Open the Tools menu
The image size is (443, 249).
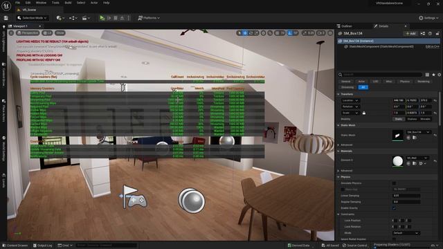(x=55, y=3)
